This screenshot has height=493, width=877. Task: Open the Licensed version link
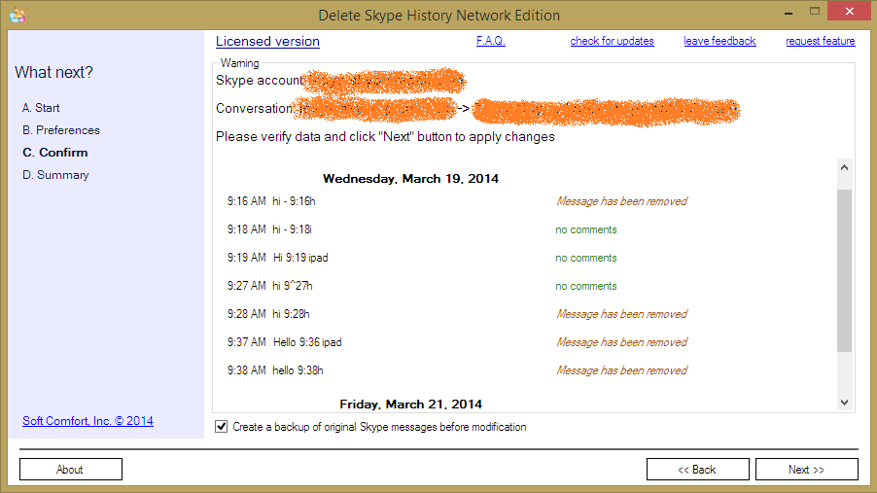pos(267,42)
